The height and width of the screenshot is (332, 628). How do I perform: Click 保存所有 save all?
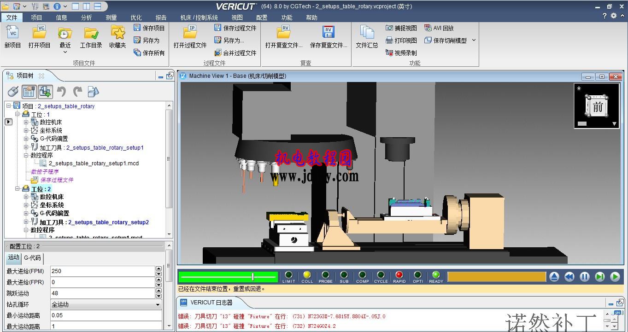coord(149,53)
